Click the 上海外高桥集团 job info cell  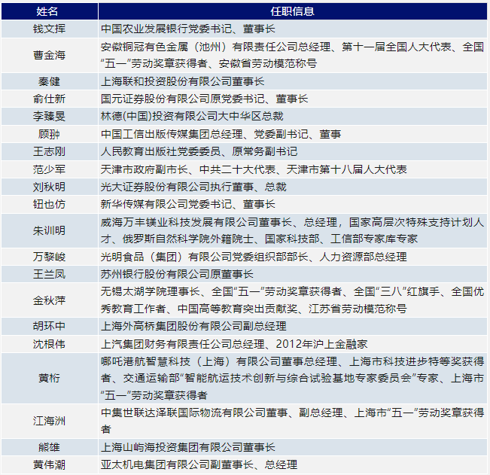[x=293, y=327]
